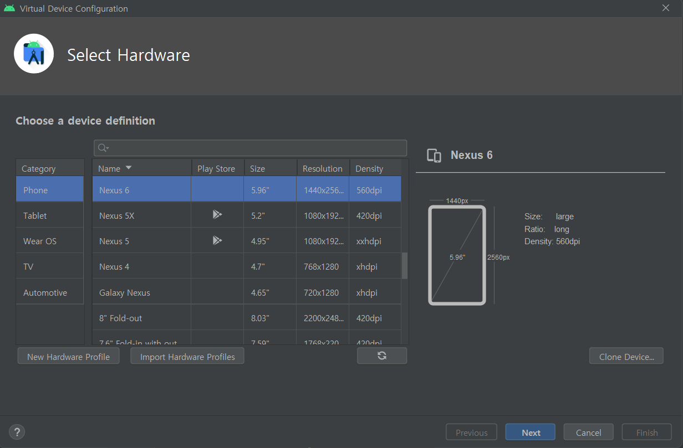
Task: Click the Play Store icon for Nexus 5X
Action: [x=217, y=215]
